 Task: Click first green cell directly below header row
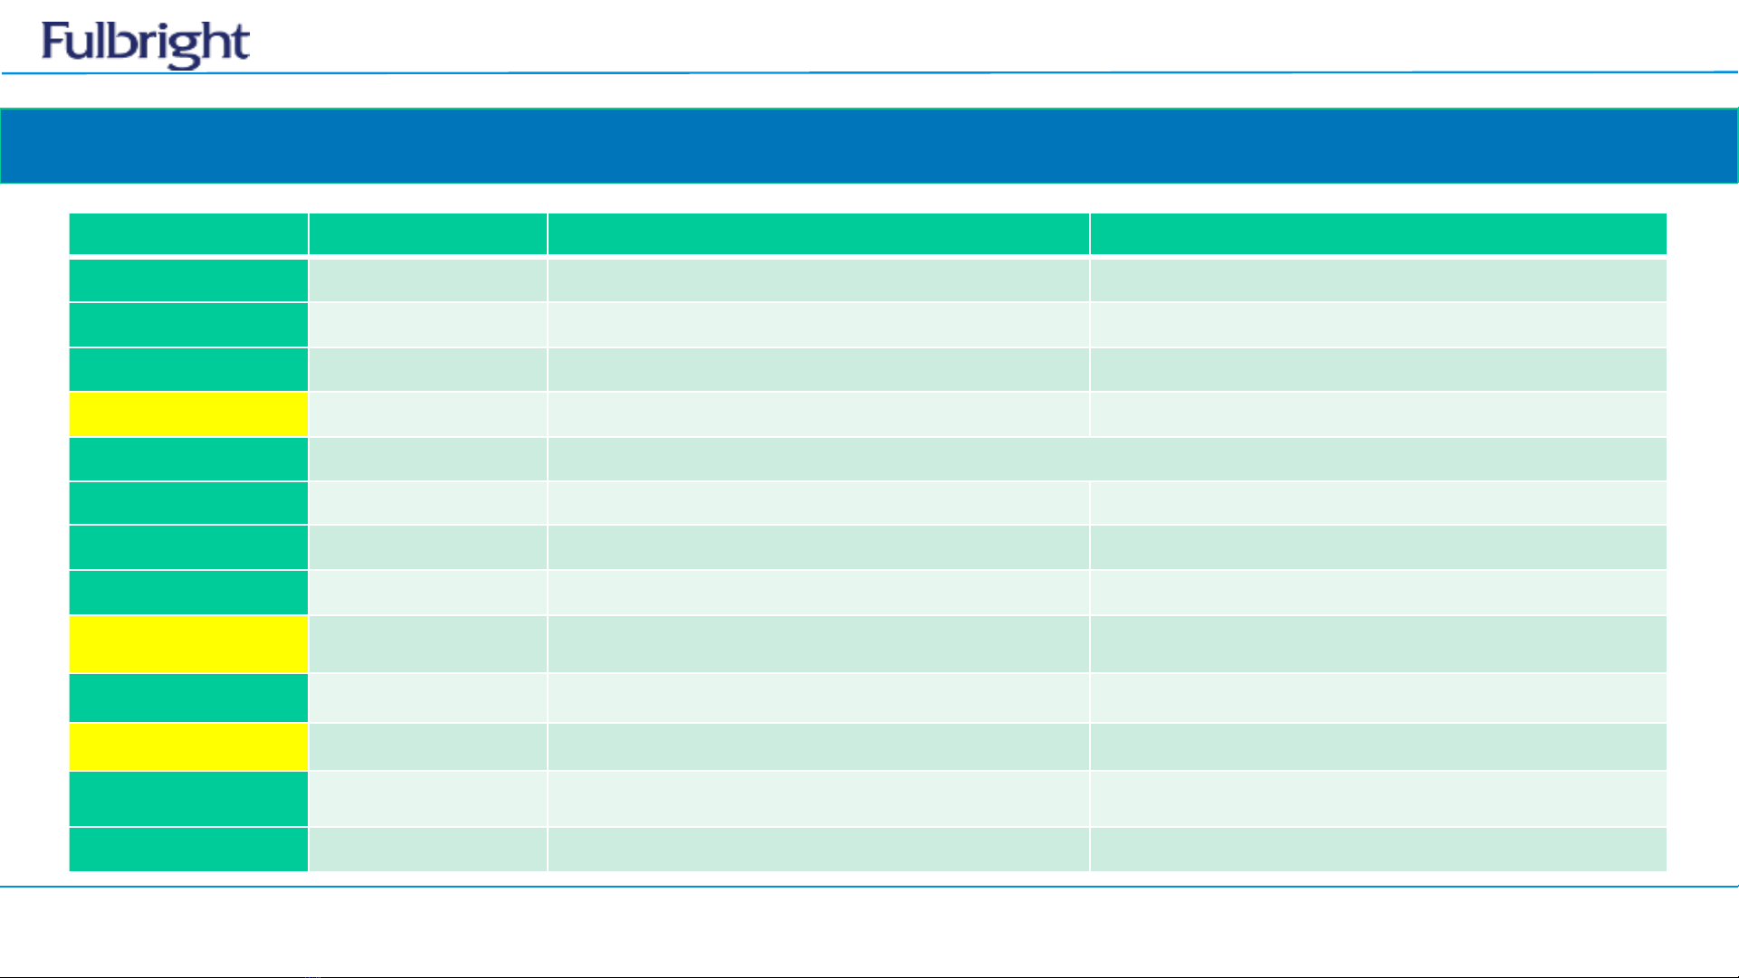[x=188, y=280]
